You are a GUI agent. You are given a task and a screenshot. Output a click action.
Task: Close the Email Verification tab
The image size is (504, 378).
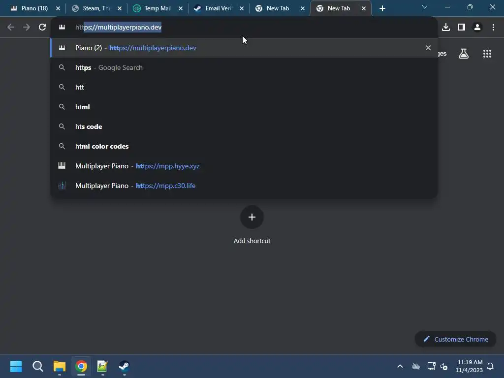coord(242,8)
